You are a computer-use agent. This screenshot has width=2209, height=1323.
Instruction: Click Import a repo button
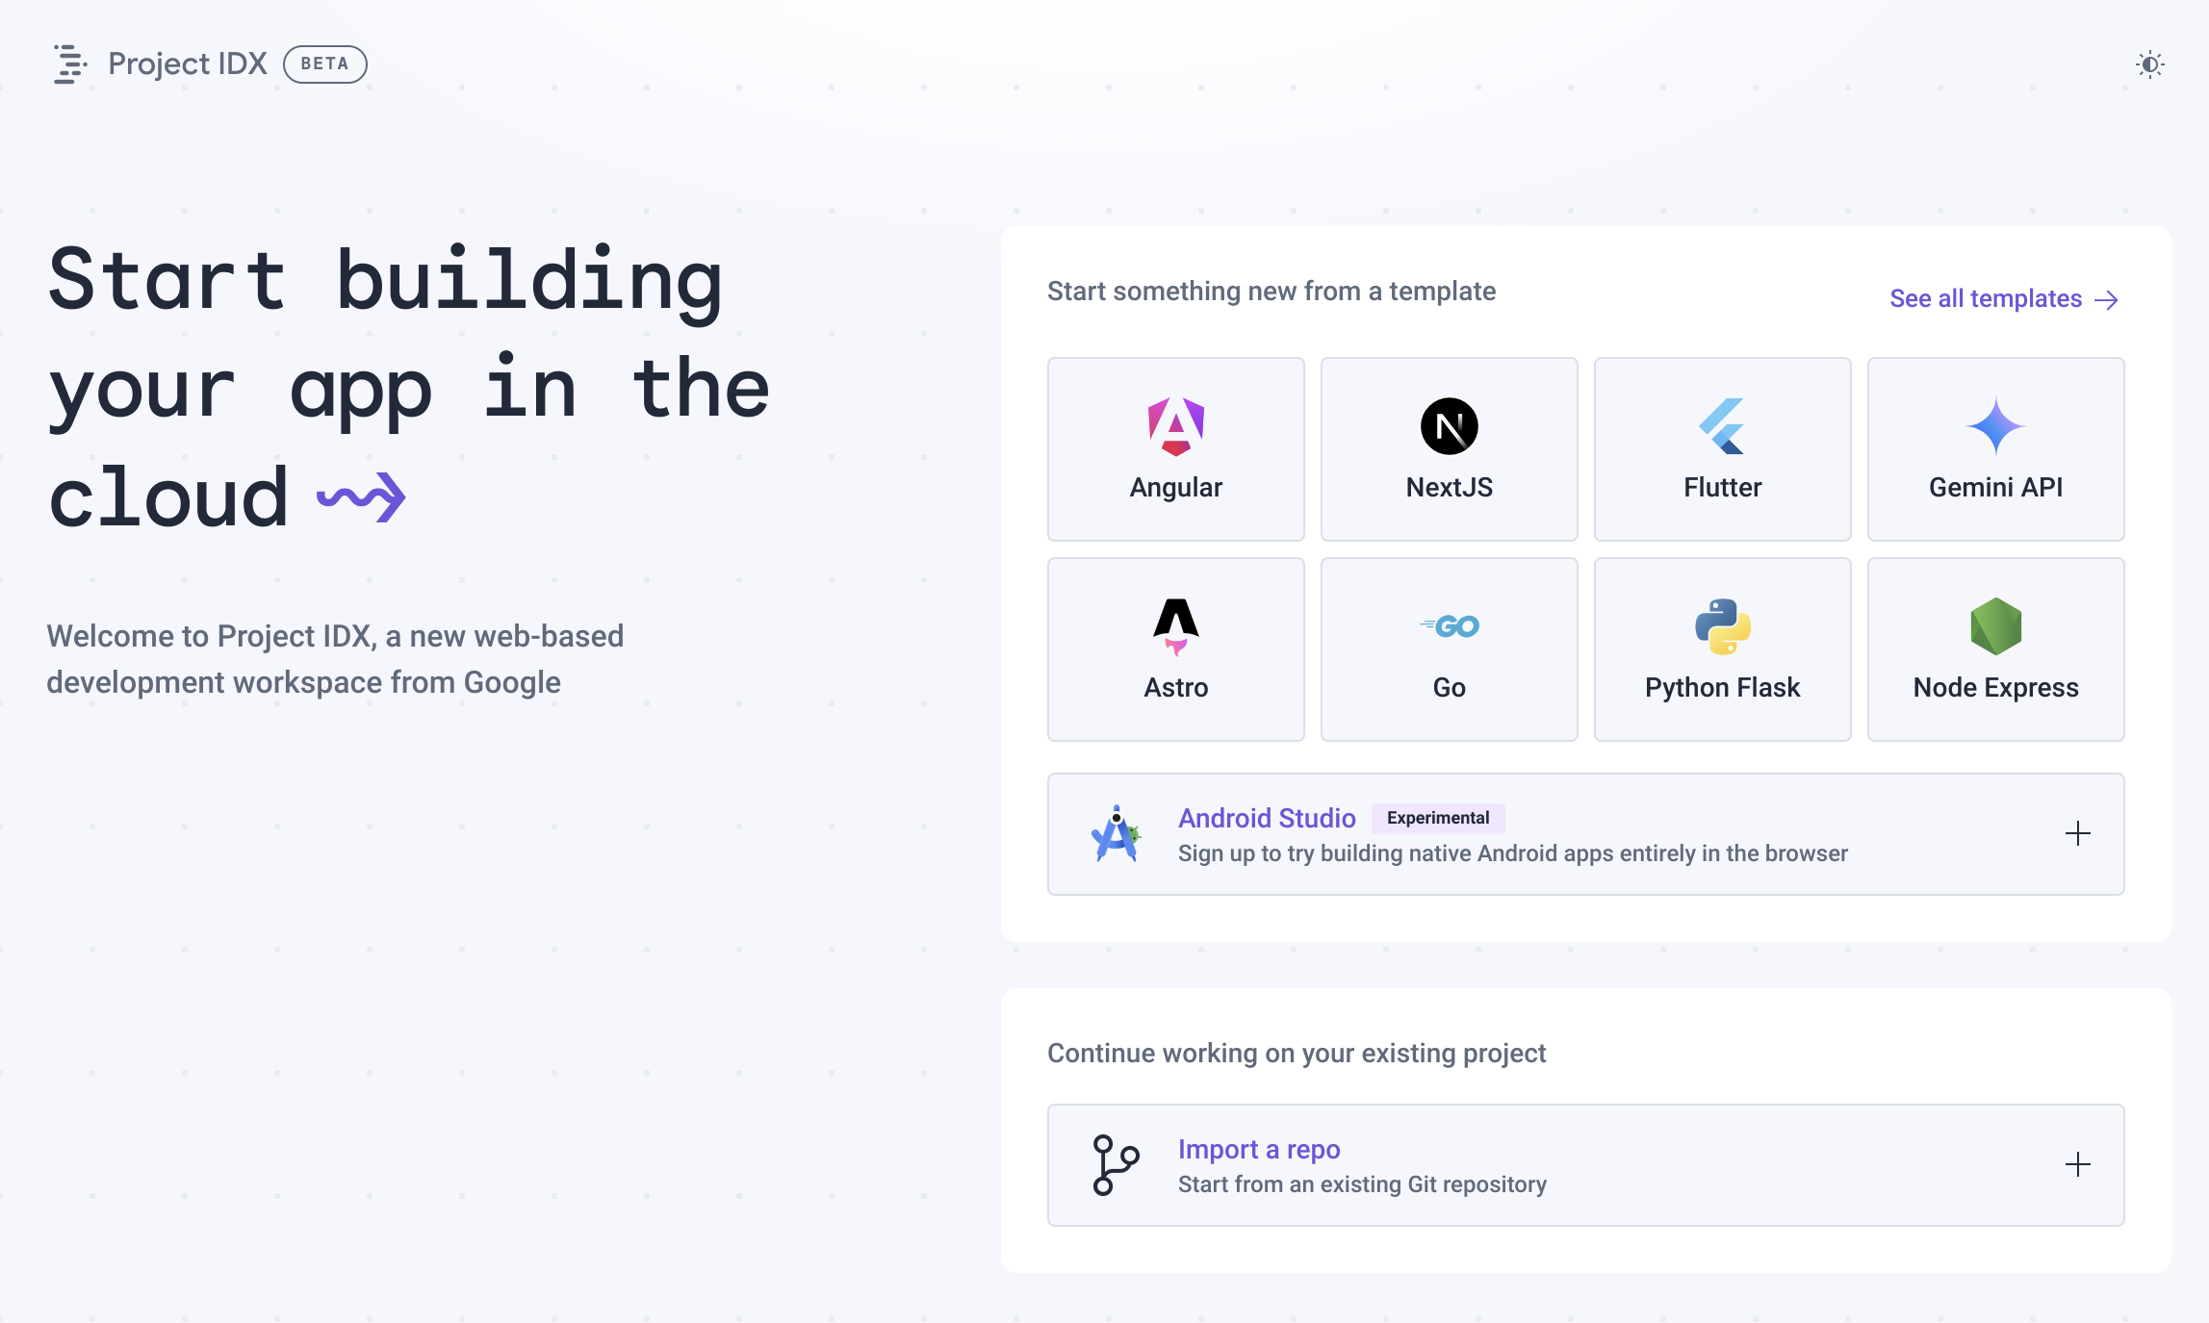tap(1585, 1165)
